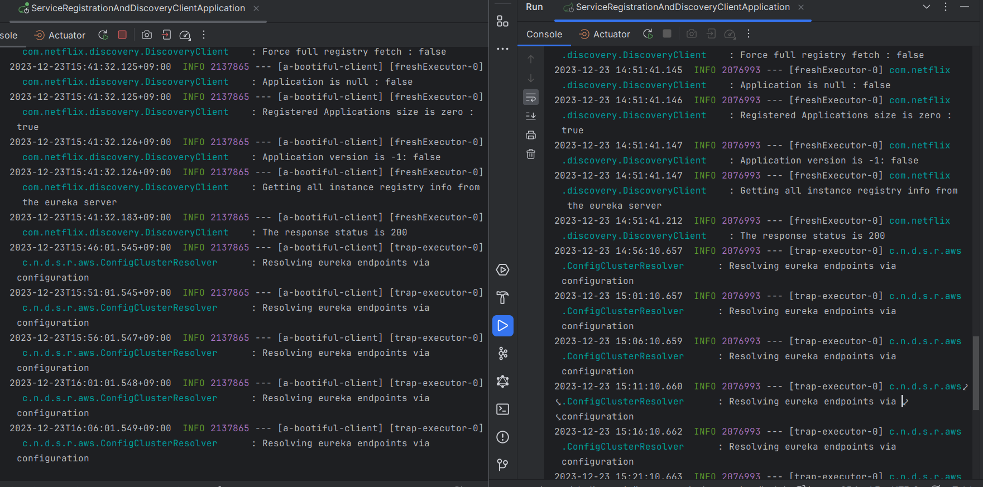Print the console output with the printer icon

531,135
